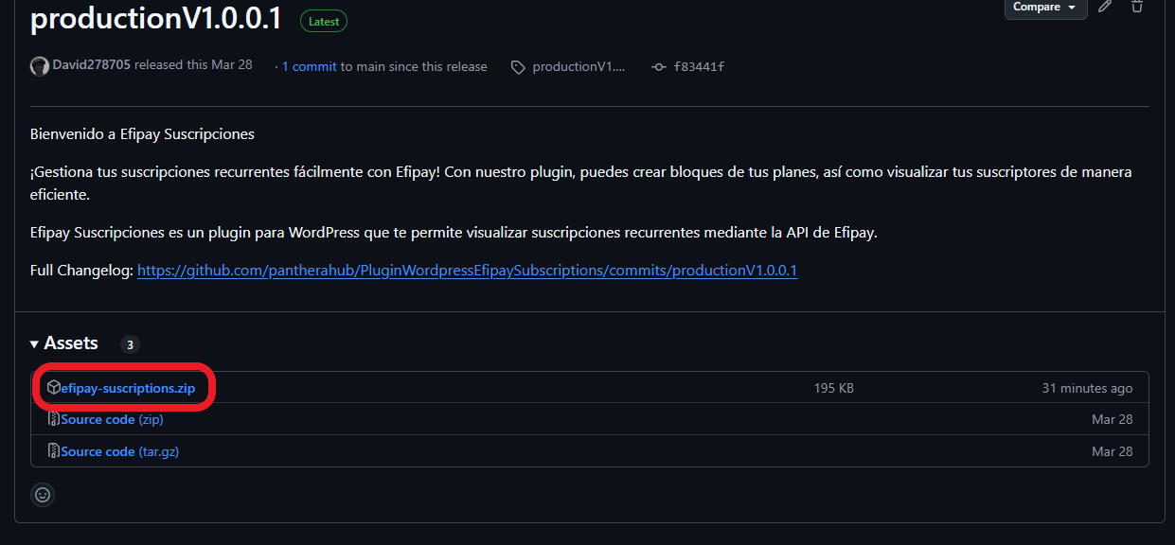This screenshot has height=545, width=1175.
Task: Open the emoji reaction smiley icon
Action: click(42, 494)
